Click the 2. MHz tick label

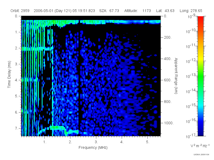[x=70, y=142]
